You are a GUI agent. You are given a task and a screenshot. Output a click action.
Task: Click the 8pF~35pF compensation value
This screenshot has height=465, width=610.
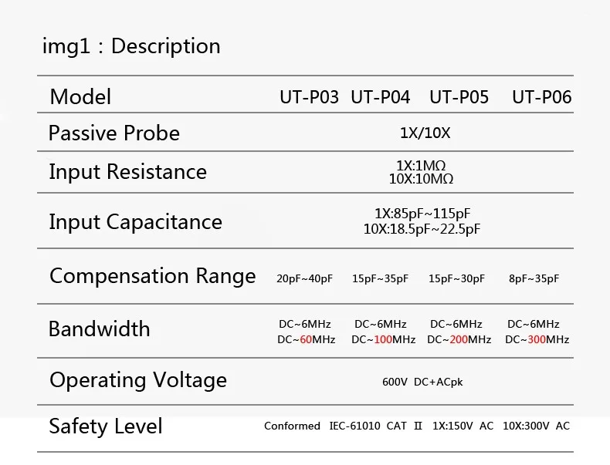[x=534, y=278]
